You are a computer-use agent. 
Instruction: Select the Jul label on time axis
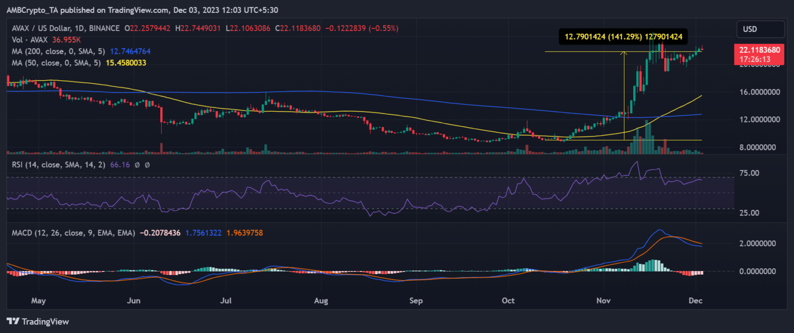pos(225,300)
